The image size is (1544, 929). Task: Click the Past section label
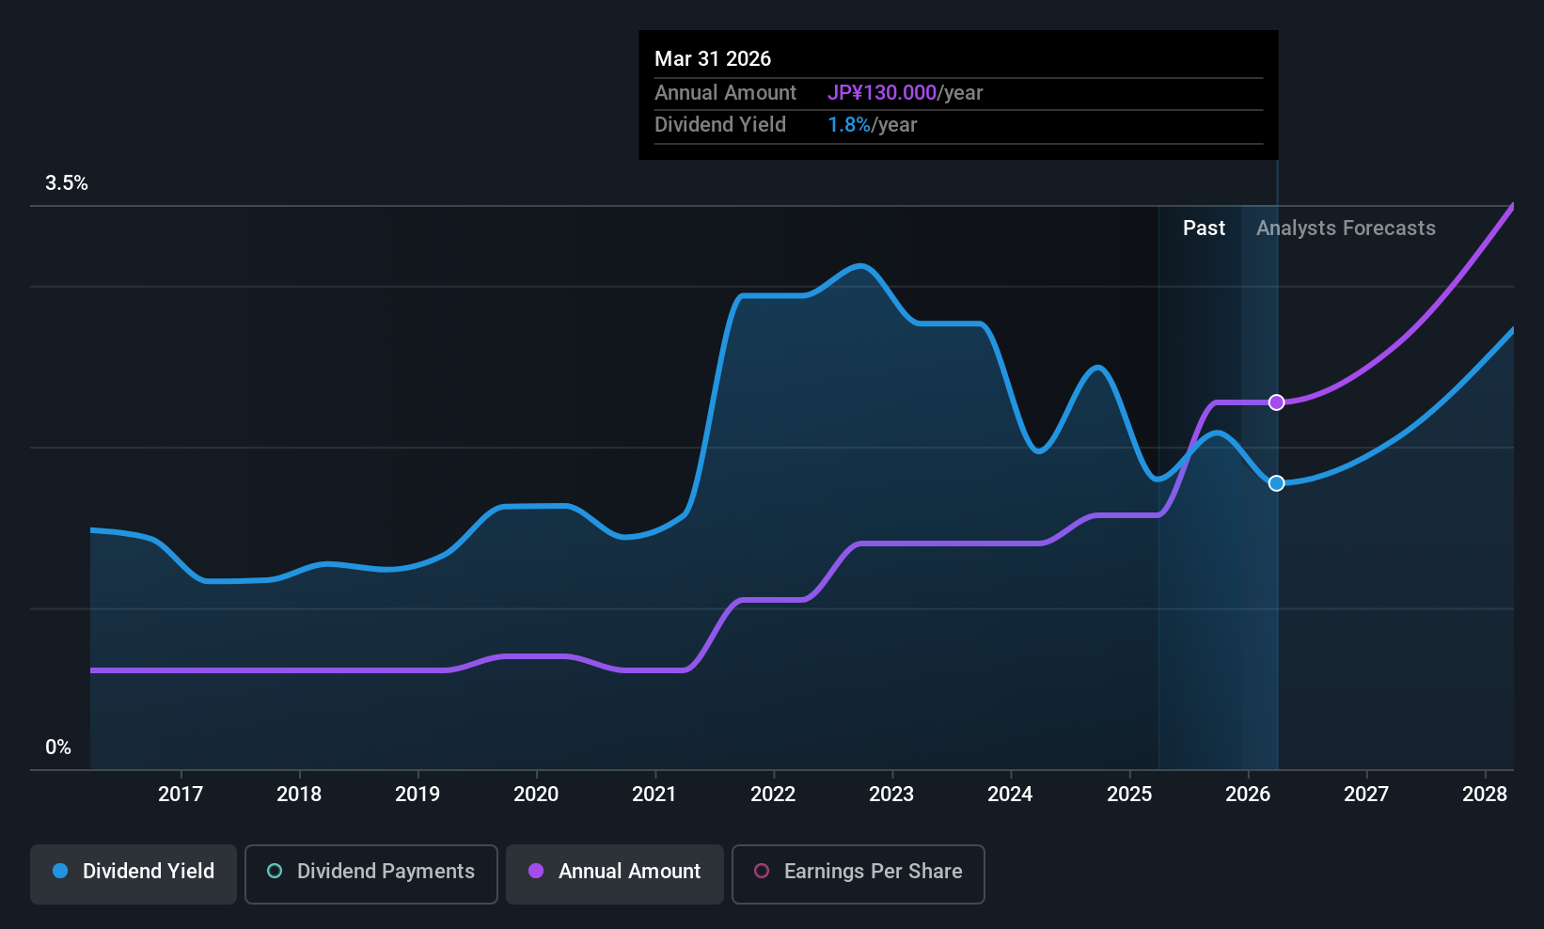(1204, 228)
